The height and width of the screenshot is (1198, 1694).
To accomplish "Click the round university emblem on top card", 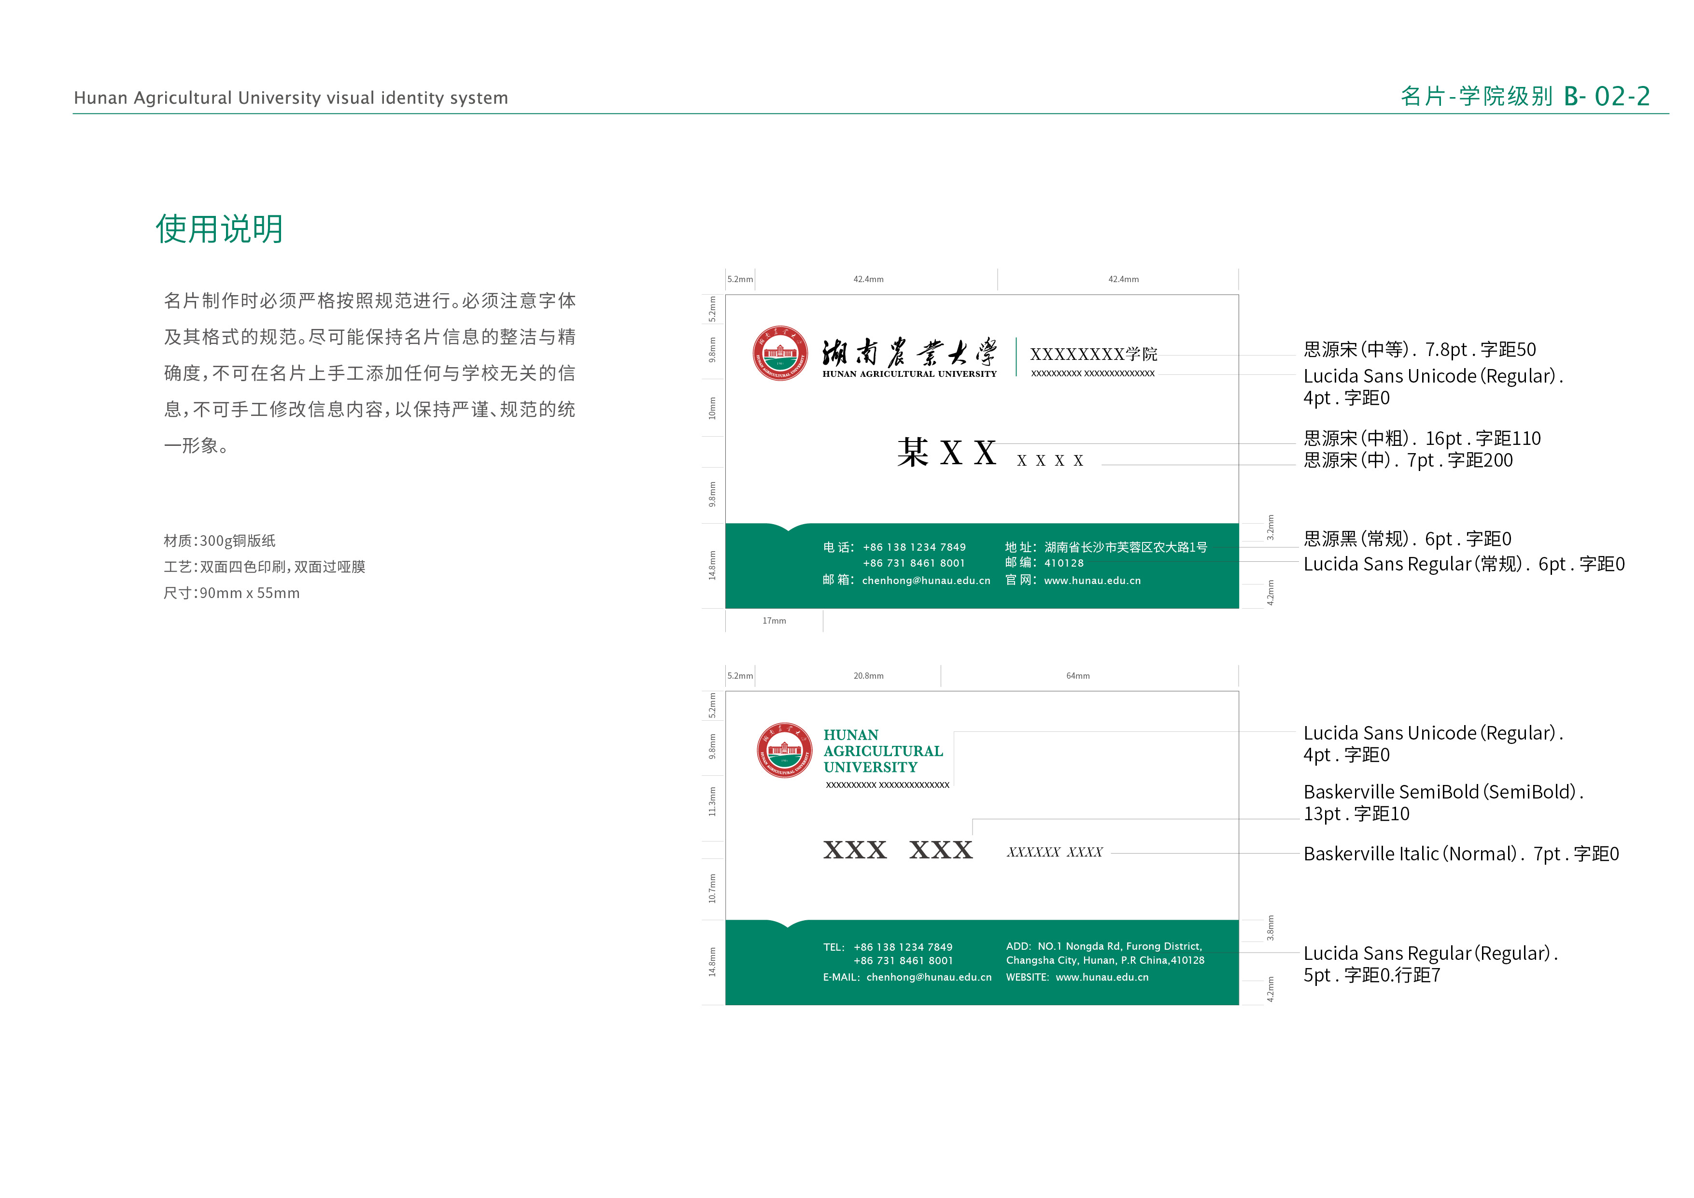I will [780, 353].
